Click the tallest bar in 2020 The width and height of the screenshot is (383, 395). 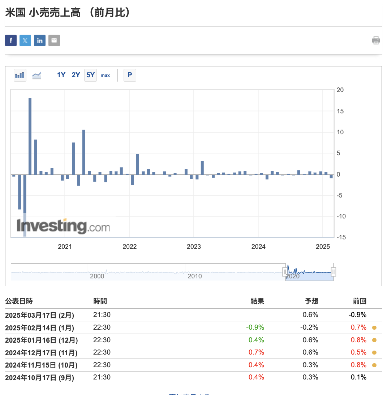[30, 136]
